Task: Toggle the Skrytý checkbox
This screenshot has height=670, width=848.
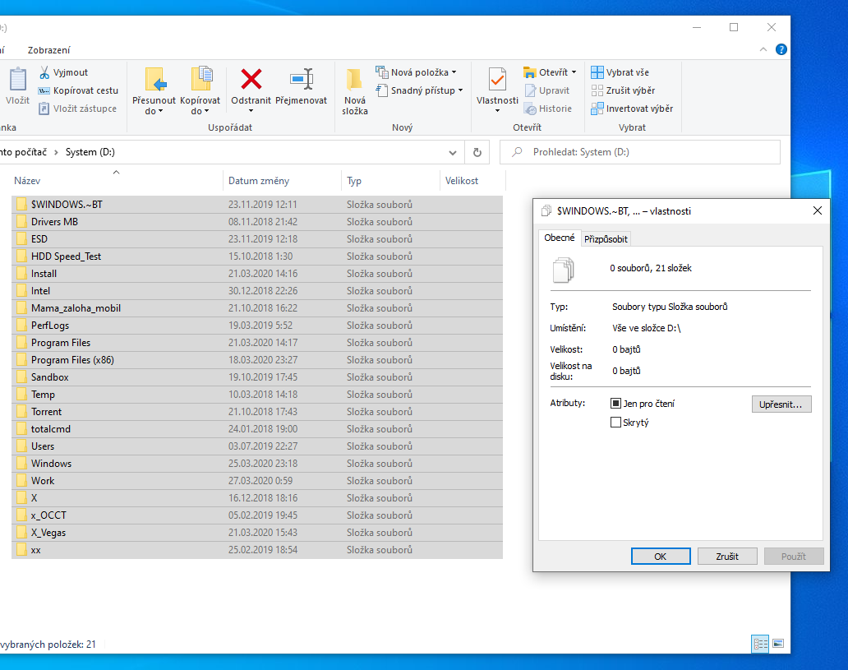Action: [615, 422]
